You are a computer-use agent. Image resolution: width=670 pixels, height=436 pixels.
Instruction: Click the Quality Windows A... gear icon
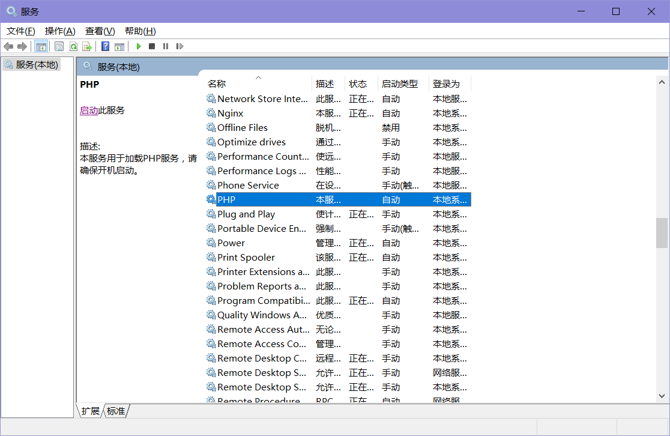point(211,315)
